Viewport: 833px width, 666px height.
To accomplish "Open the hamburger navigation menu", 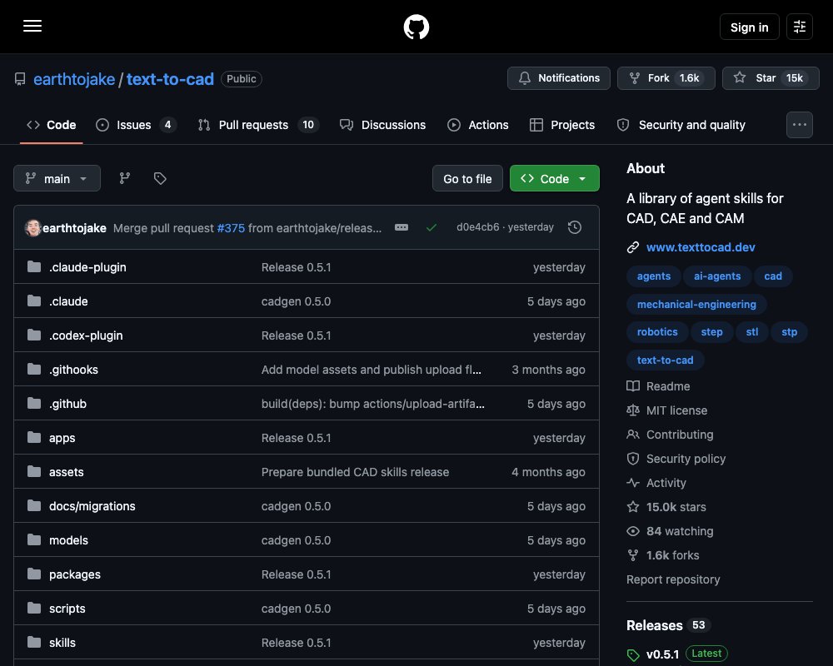I will coord(32,26).
